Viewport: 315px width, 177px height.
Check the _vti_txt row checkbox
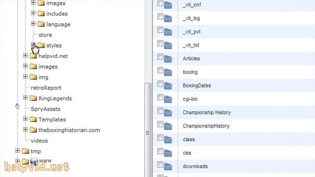click(160, 43)
